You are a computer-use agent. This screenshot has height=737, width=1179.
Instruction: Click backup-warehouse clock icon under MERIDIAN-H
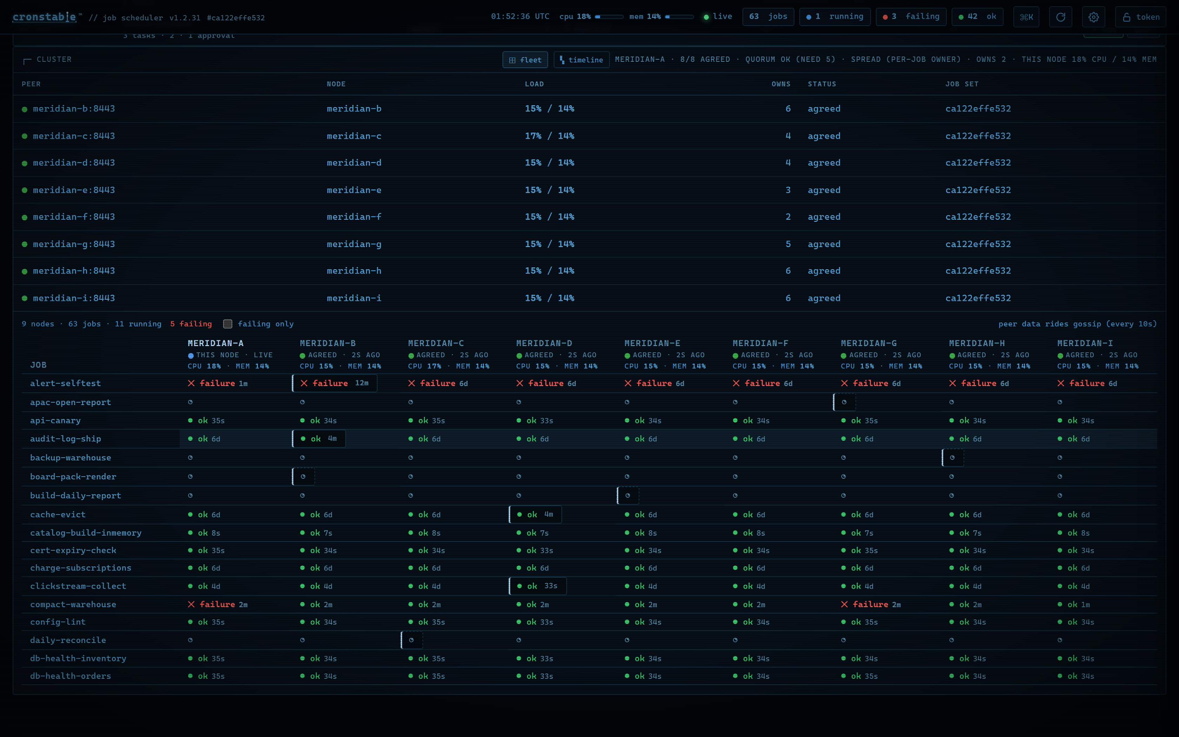point(952,458)
